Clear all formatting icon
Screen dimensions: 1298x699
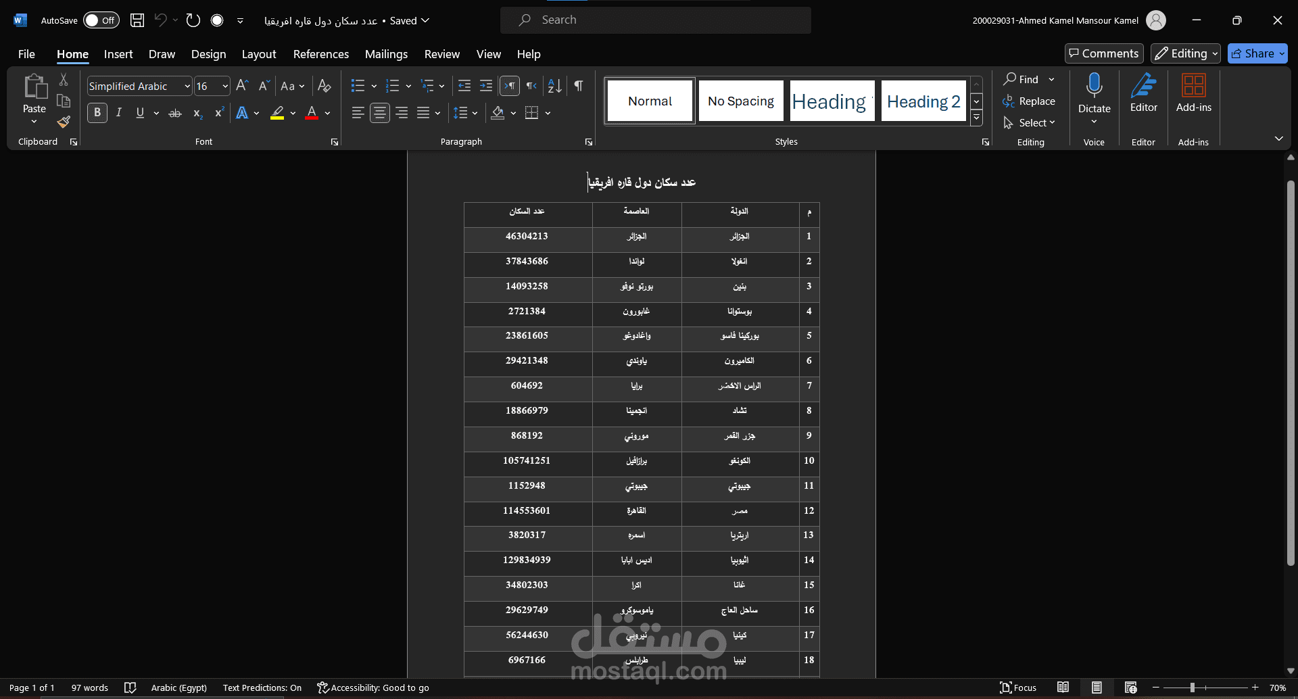324,86
